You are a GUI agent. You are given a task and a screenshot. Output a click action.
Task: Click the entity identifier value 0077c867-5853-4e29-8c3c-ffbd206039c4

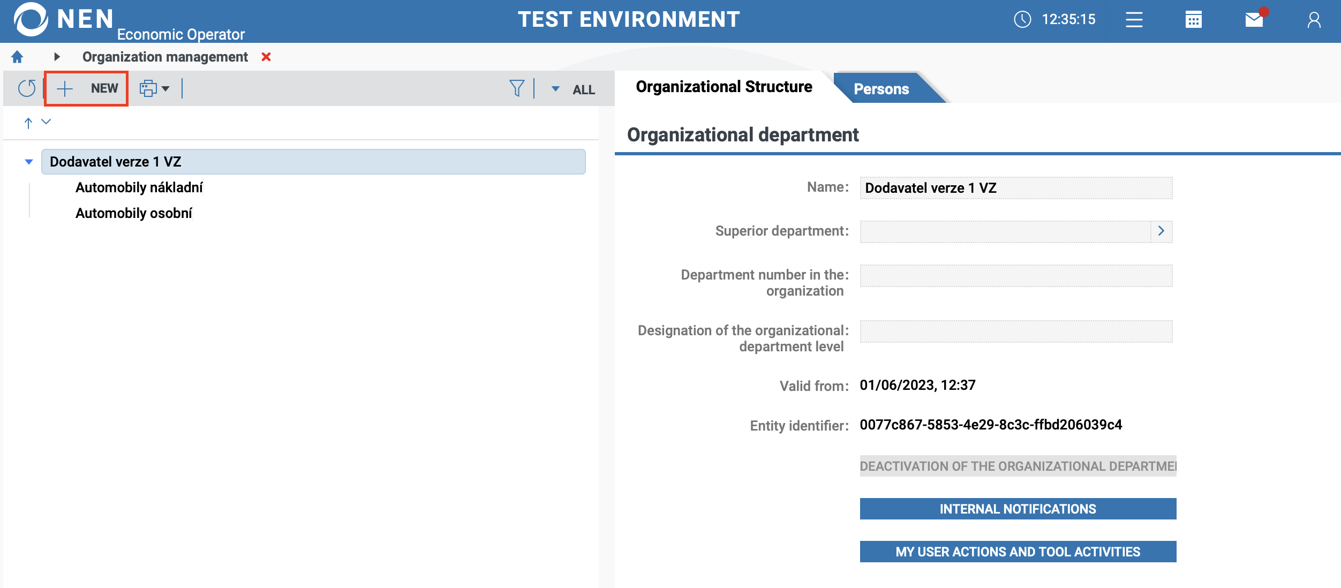click(x=991, y=425)
